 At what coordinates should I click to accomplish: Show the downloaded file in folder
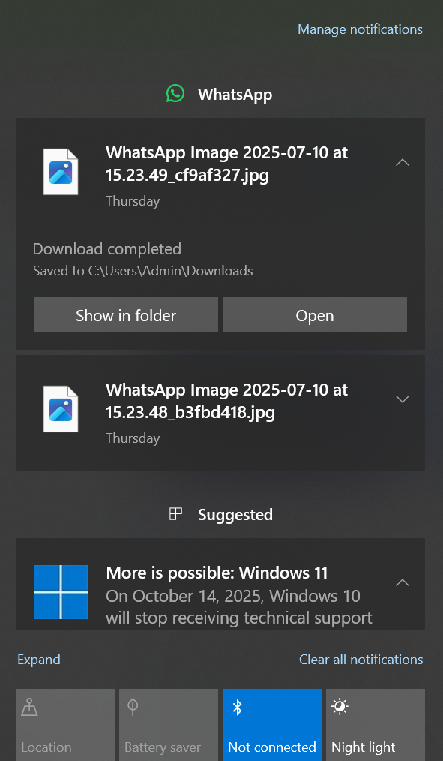pyautogui.click(x=125, y=314)
